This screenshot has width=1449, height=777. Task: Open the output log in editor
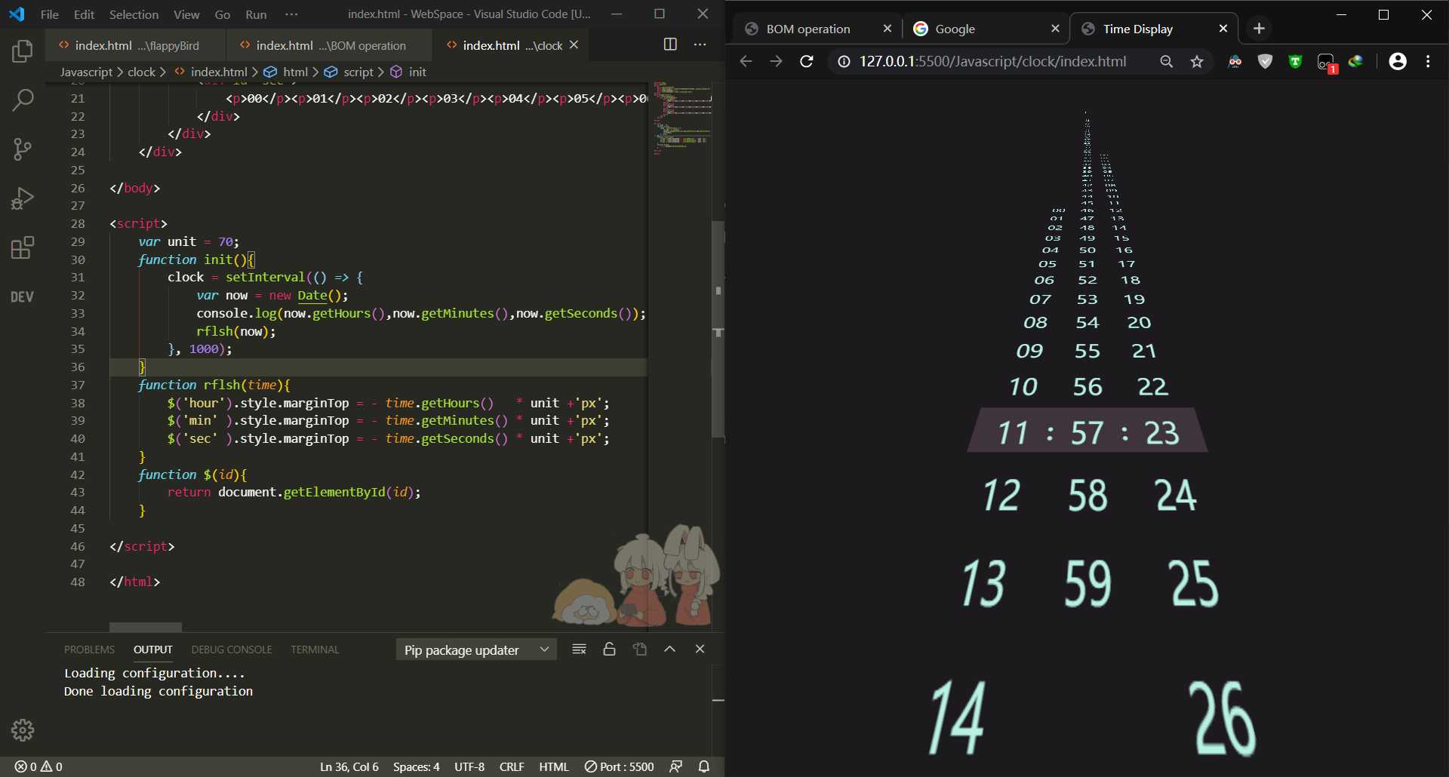[x=640, y=650]
